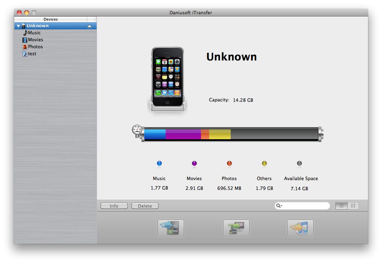Click the Photos legend label
Image resolution: width=382 pixels, height=263 pixels.
coord(229,178)
